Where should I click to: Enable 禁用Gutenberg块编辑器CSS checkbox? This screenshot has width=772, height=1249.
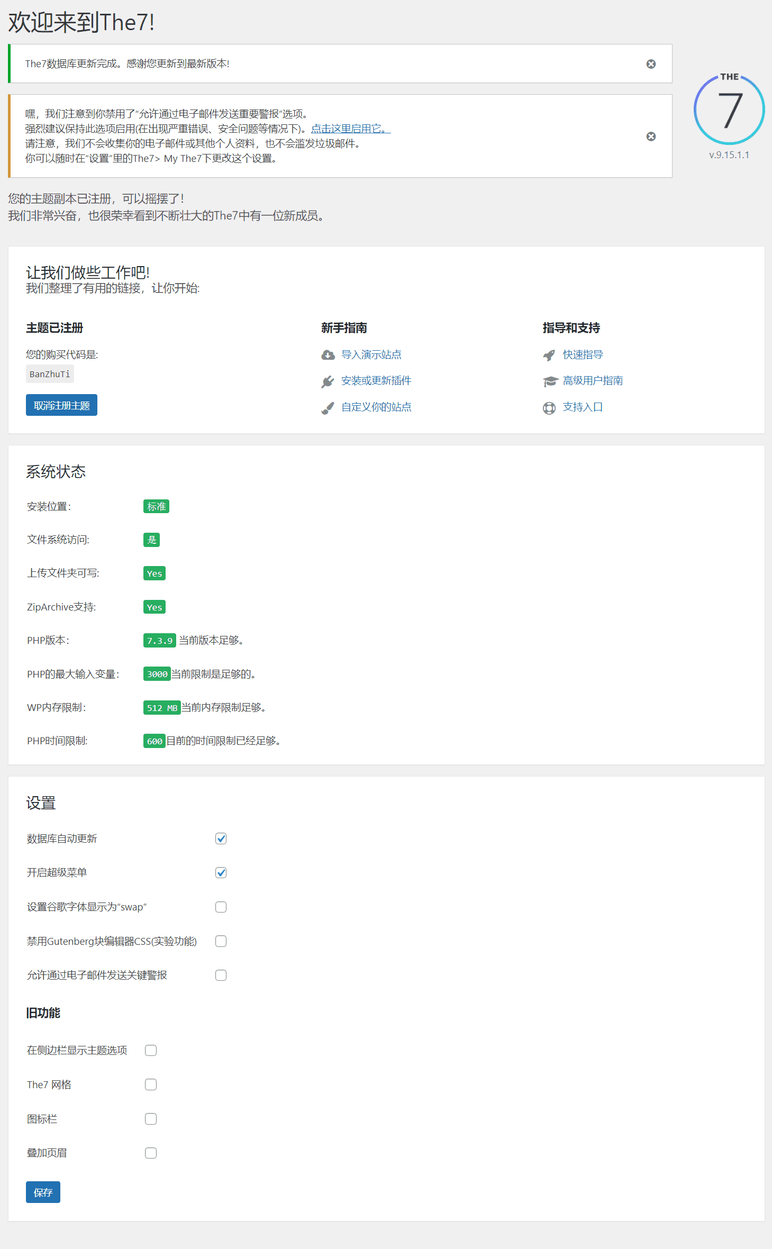click(221, 941)
